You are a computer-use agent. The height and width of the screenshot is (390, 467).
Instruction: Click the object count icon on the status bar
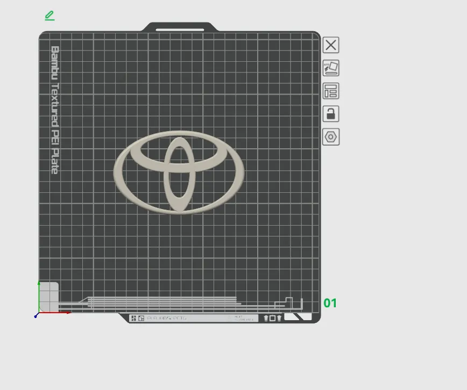pyautogui.click(x=133, y=317)
